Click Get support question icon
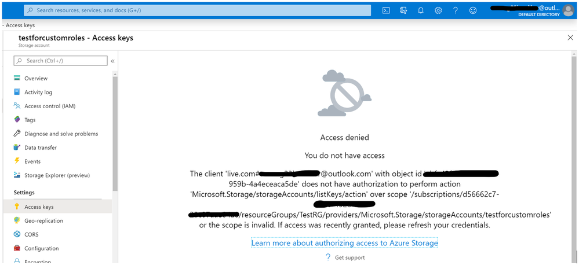This screenshot has height=269, width=579. pos(328,257)
